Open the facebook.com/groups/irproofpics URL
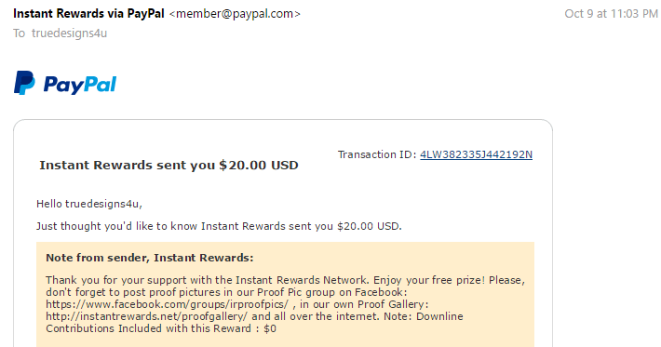661x347 pixels. click(167, 304)
